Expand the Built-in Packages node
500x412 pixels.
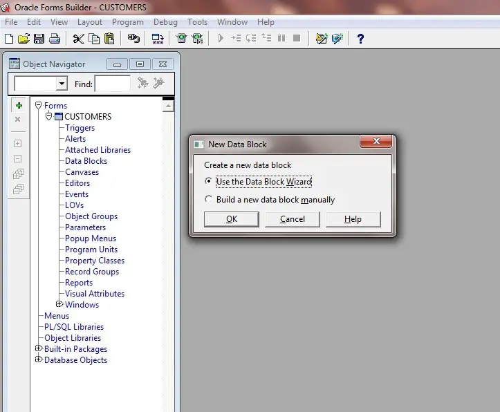(38, 348)
